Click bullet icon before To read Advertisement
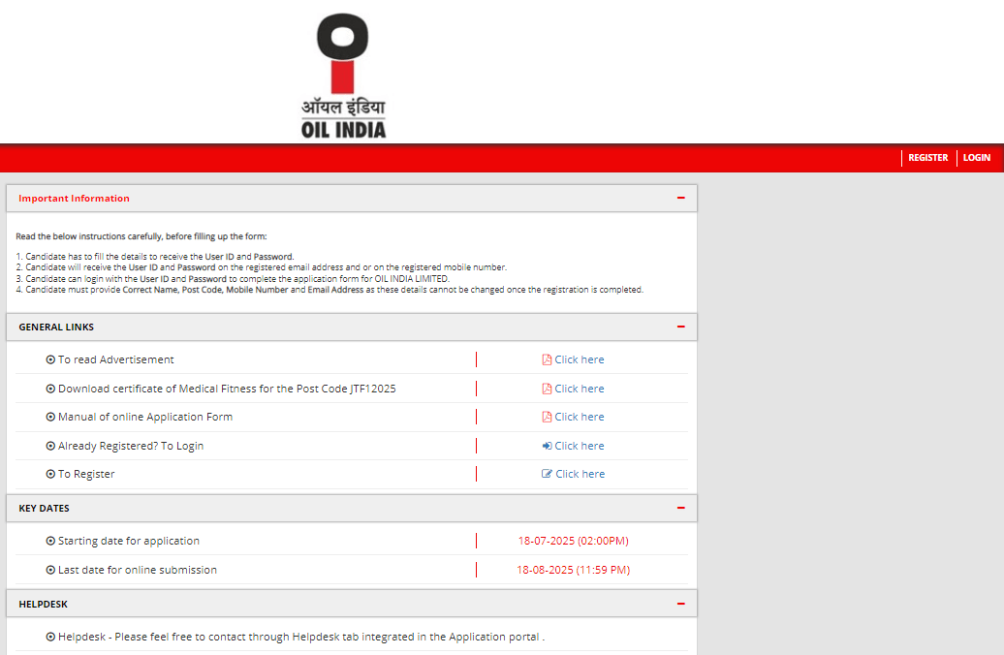The image size is (1004, 655). click(x=50, y=359)
